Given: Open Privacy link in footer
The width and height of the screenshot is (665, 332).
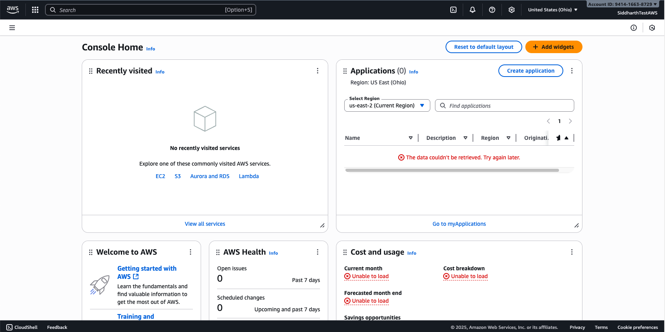Looking at the screenshot, I should [x=577, y=327].
